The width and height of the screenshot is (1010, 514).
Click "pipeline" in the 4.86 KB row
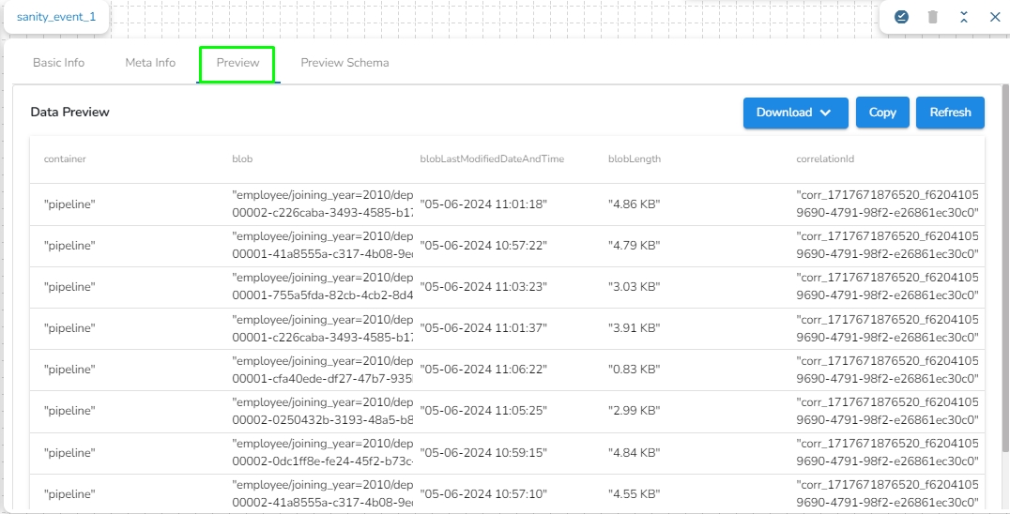coord(69,204)
